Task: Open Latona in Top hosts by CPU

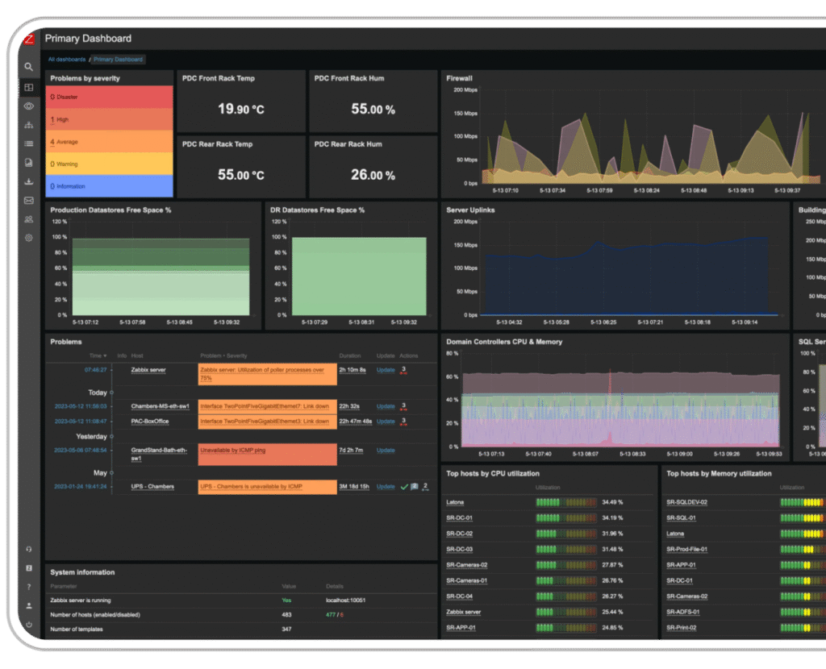Action: (x=455, y=502)
